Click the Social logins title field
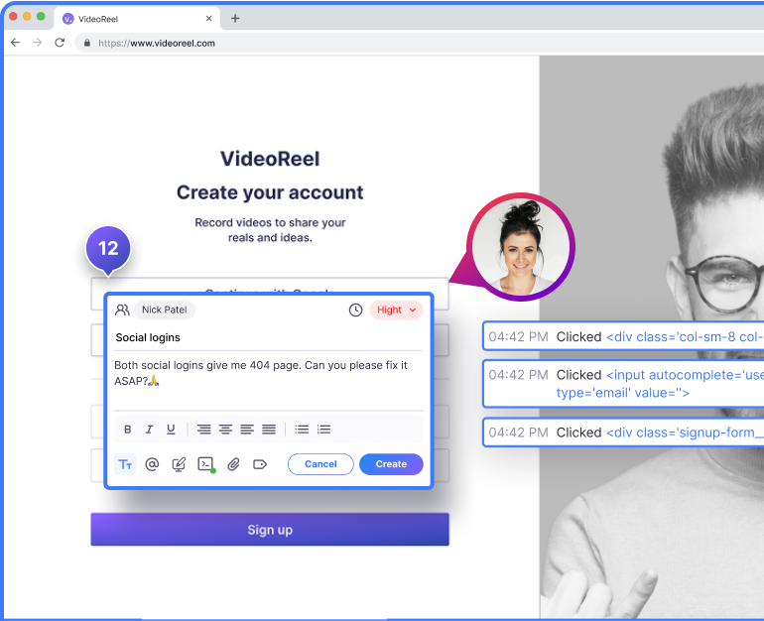Screen dimensions: 764x621 pos(268,338)
